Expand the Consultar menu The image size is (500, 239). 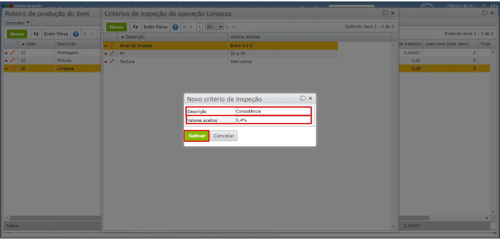coord(18,23)
